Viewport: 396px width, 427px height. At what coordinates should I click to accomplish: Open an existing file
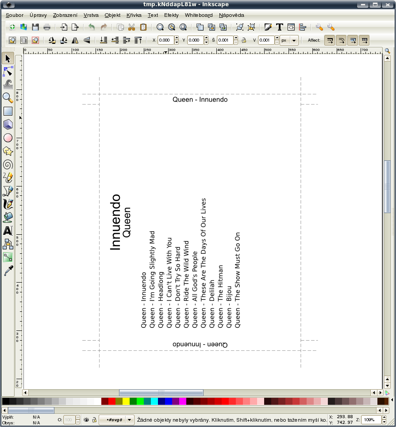tap(23, 27)
